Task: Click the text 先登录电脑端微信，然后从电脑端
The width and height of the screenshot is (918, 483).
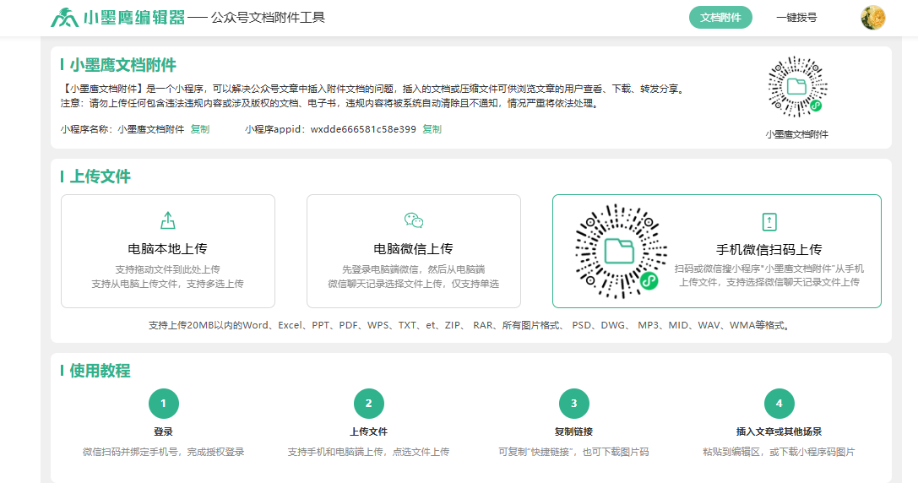Action: pos(413,269)
